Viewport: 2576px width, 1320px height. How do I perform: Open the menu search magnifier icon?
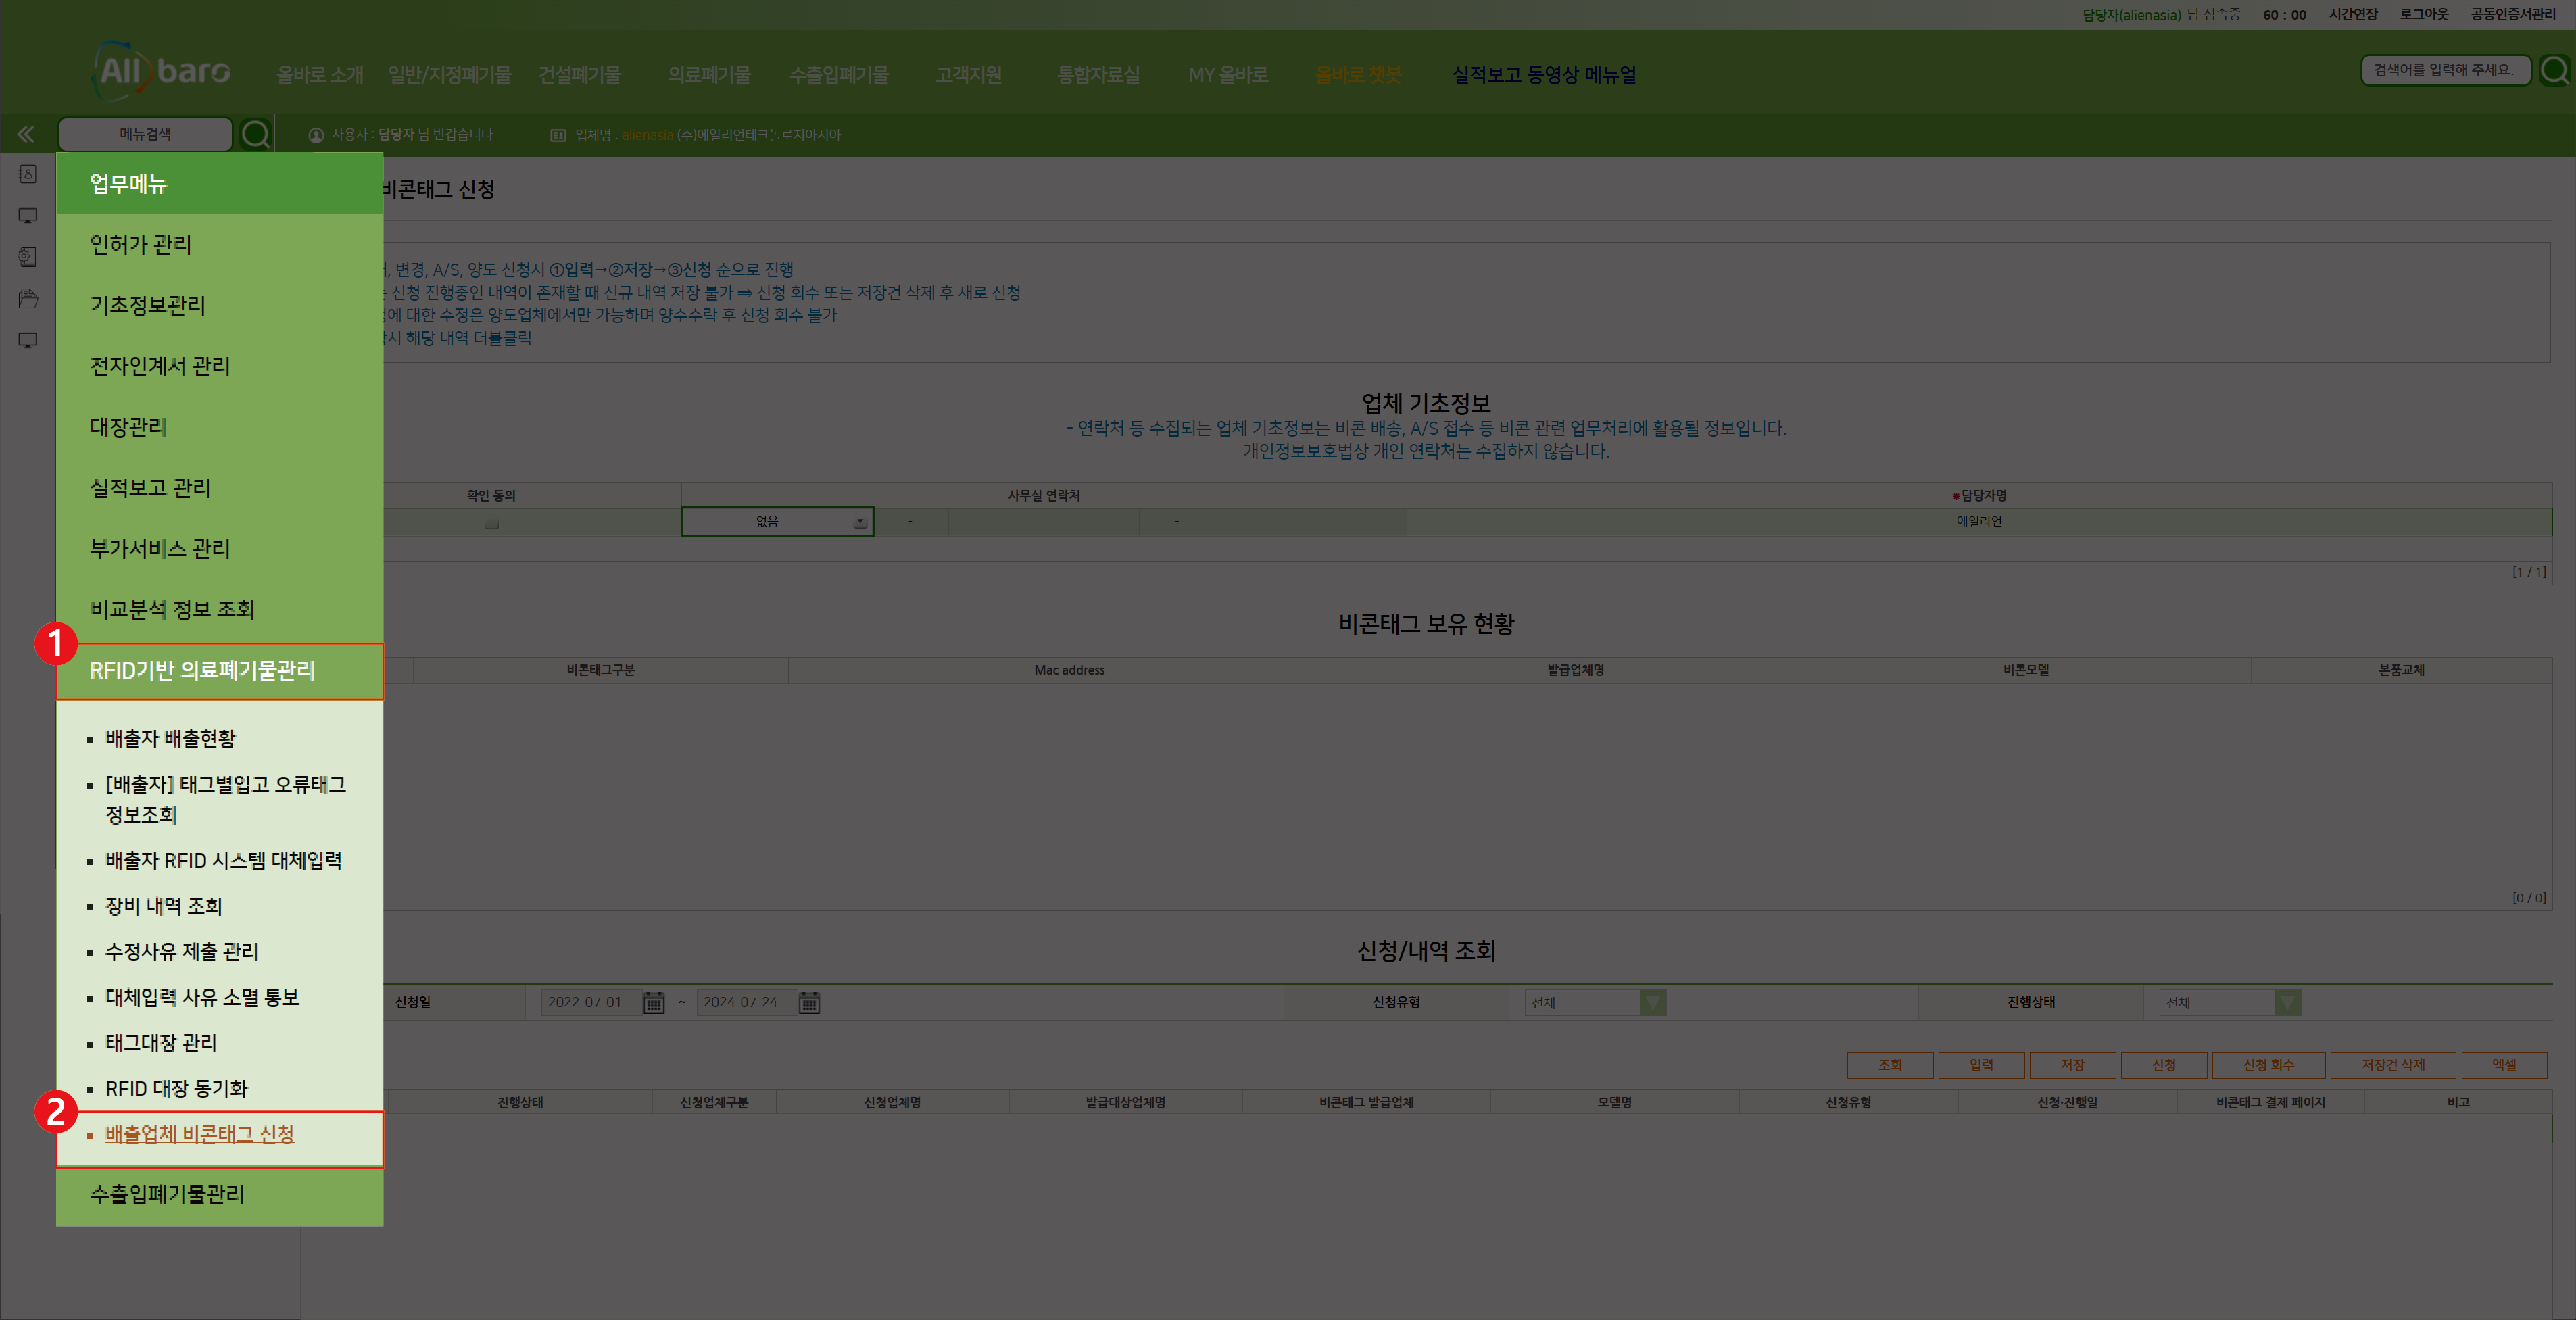coord(257,134)
